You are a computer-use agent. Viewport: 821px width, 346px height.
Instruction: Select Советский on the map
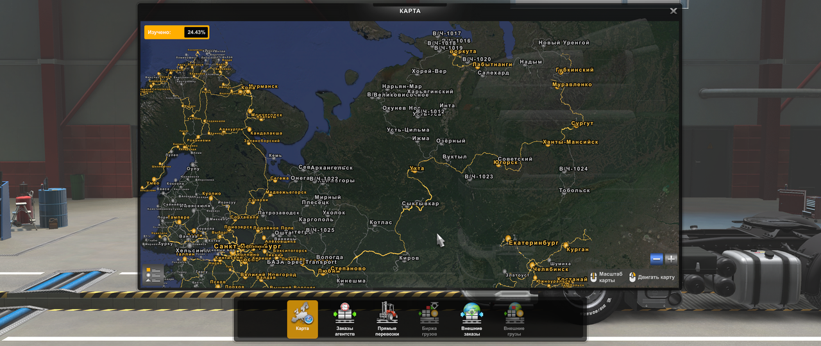pyautogui.click(x=515, y=160)
